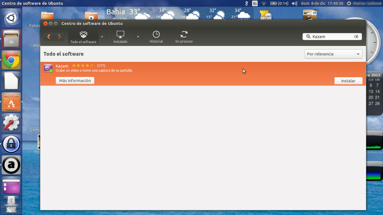Click the date and time in the top panel

pos(322,3)
